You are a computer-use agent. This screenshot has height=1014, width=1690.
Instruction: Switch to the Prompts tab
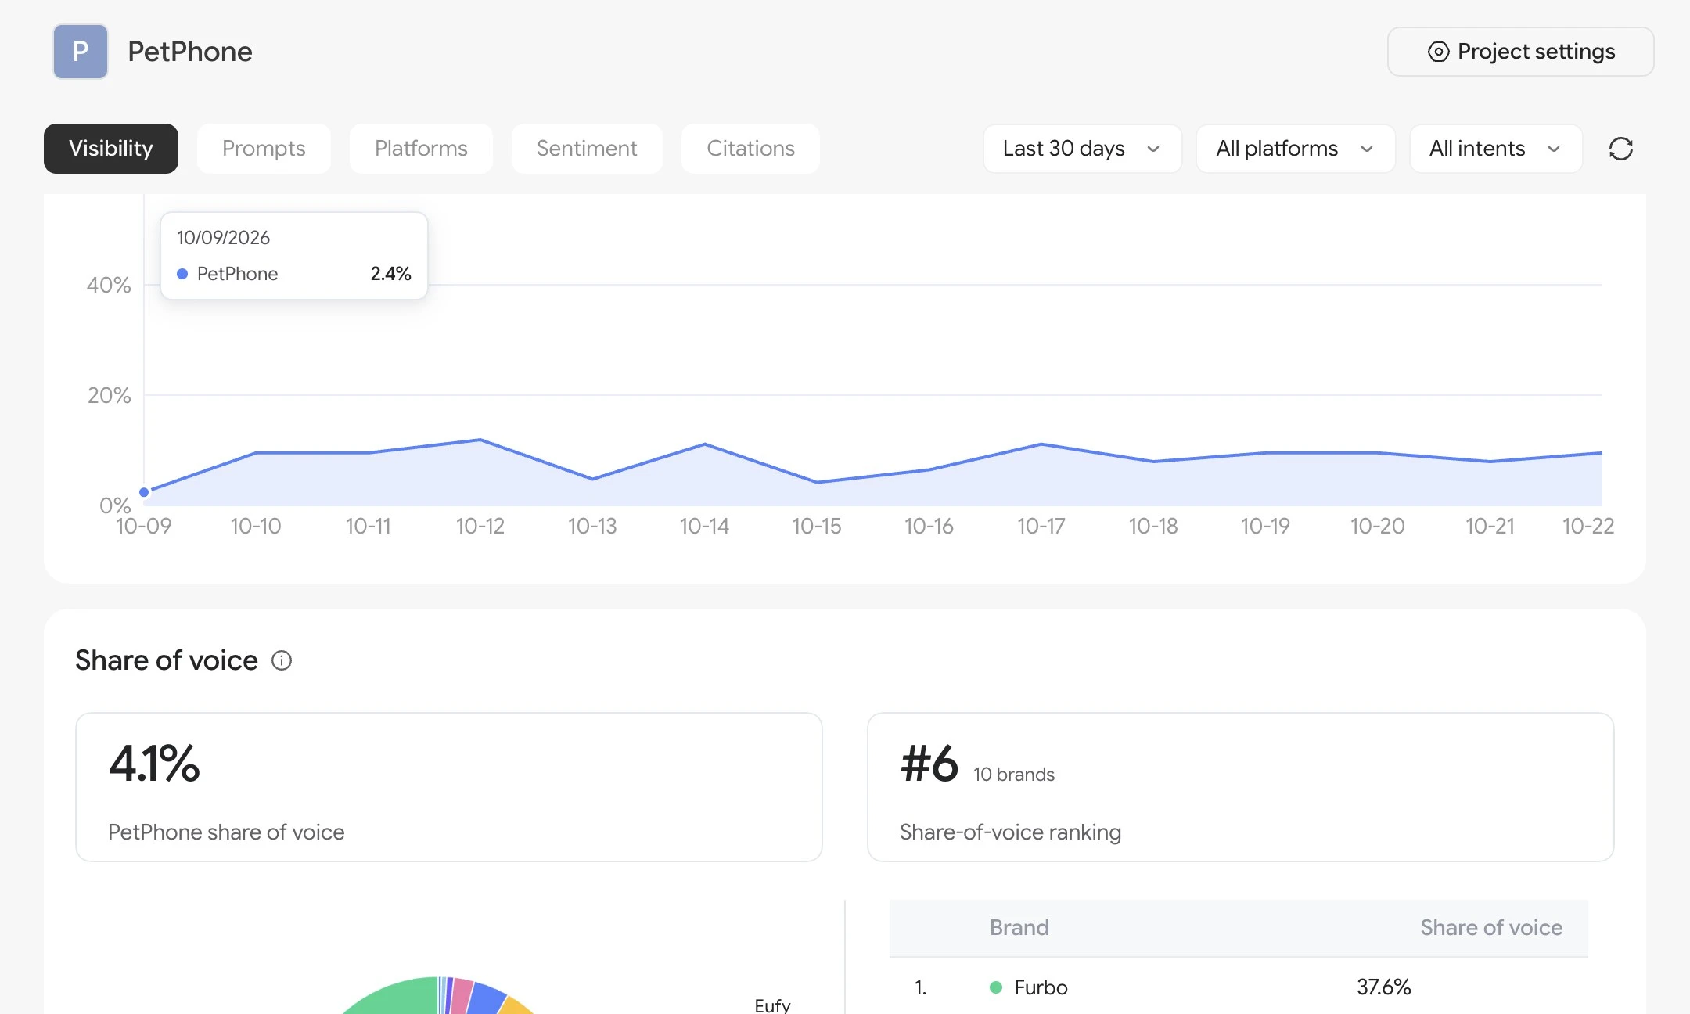[264, 149]
